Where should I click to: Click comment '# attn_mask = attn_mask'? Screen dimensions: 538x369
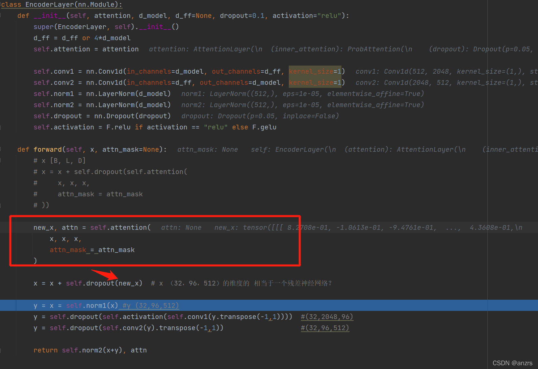(88, 194)
